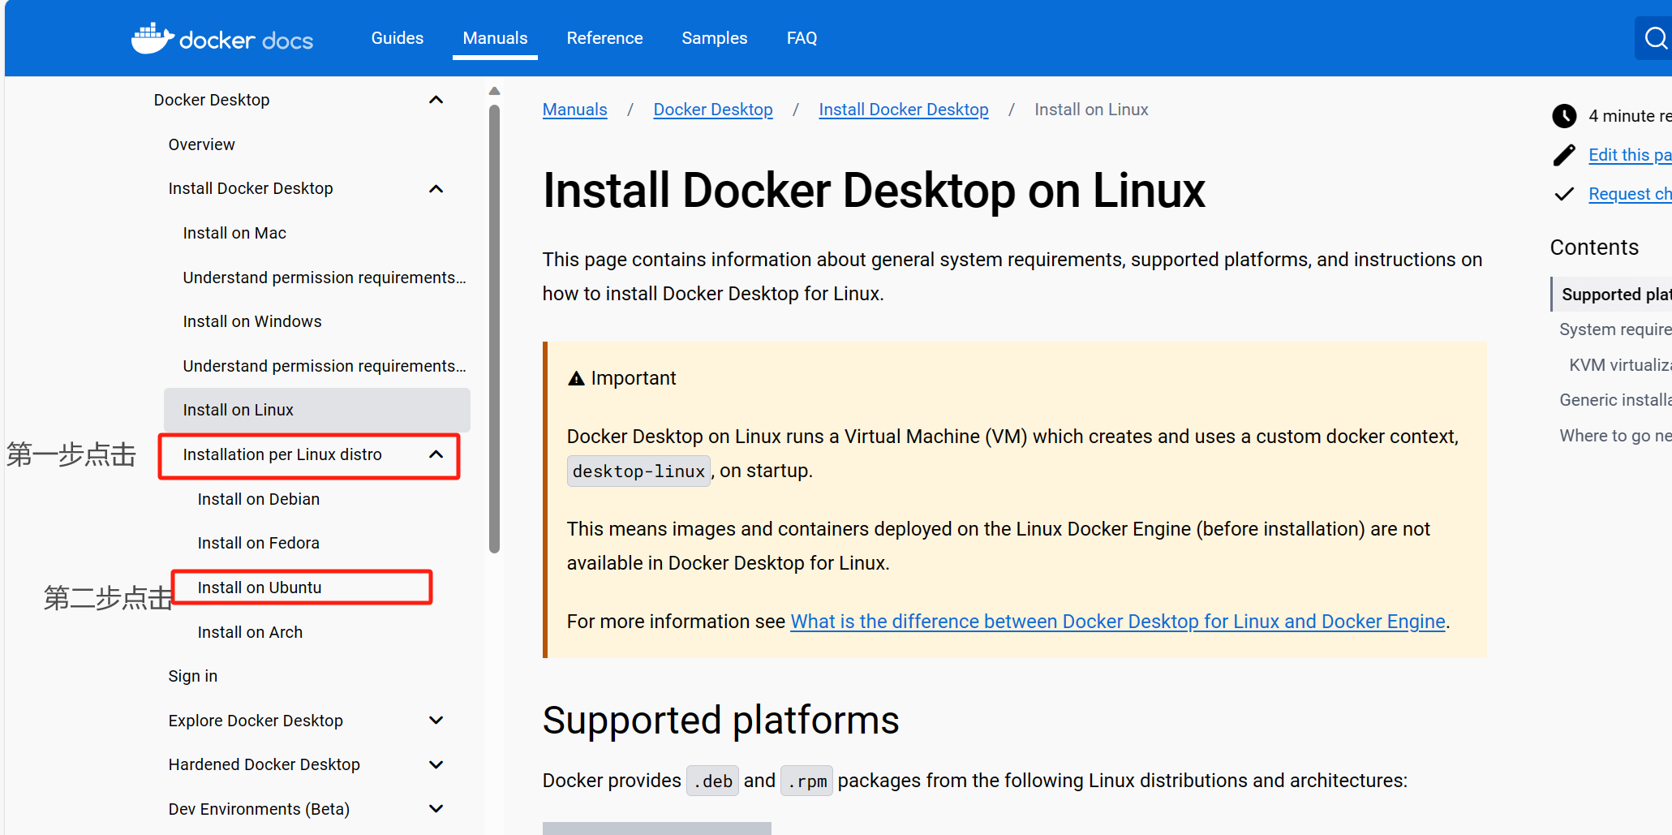Viewport: 1672px width, 835px height.
Task: Click the Docker Desktop sidebar heading label
Action: pyautogui.click(x=212, y=100)
